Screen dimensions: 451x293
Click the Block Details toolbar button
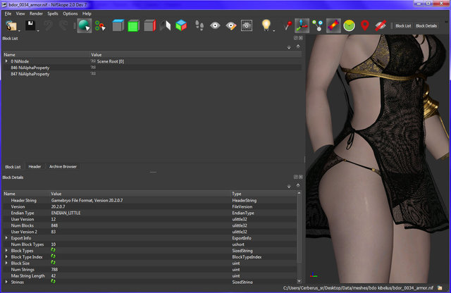point(426,25)
